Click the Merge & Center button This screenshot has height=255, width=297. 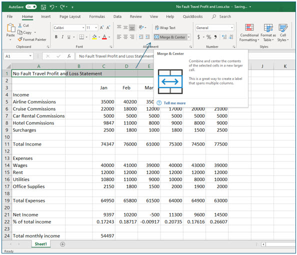(x=170, y=37)
